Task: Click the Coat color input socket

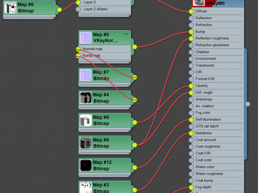Action: (x=191, y=160)
